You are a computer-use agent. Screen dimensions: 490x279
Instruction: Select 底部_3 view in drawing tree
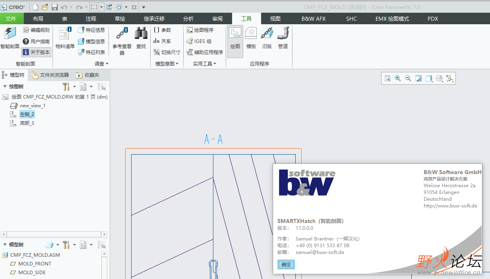click(27, 123)
